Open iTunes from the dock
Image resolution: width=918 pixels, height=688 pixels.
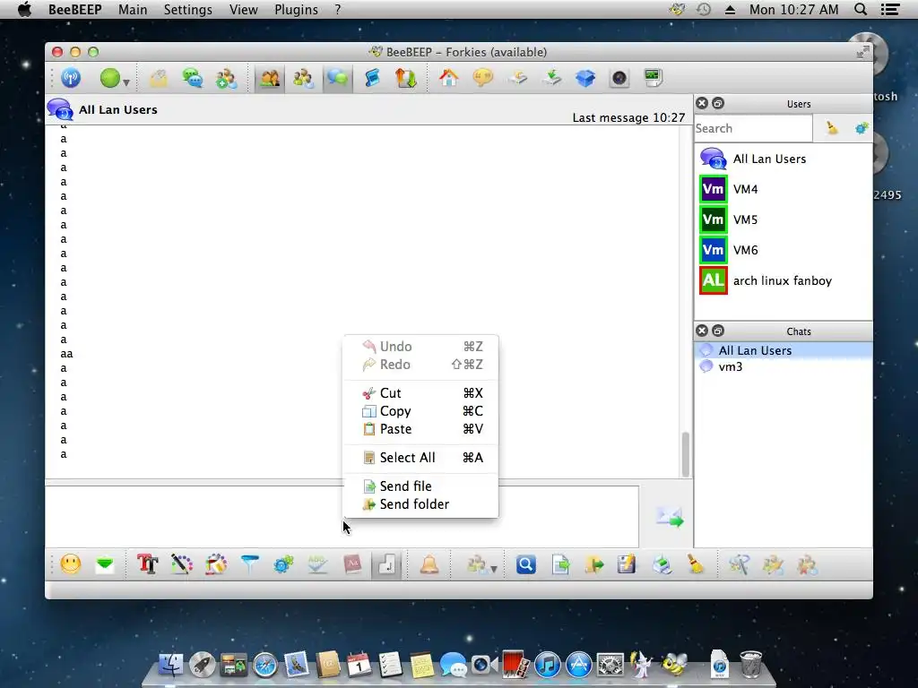548,666
